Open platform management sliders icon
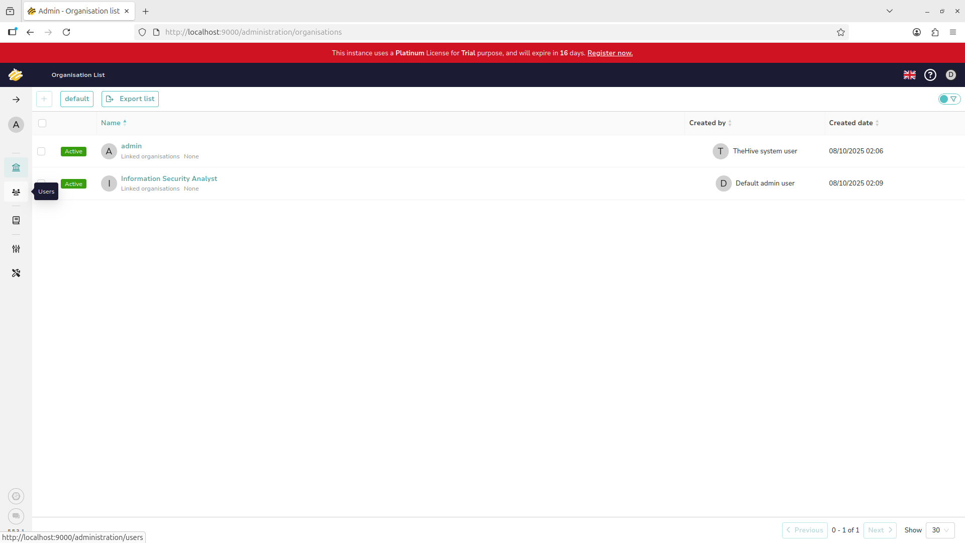This screenshot has width=965, height=543. point(16,249)
